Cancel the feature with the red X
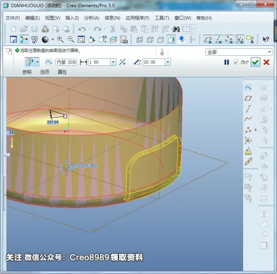Viewport: 277px width, 274px height. pos(266,62)
